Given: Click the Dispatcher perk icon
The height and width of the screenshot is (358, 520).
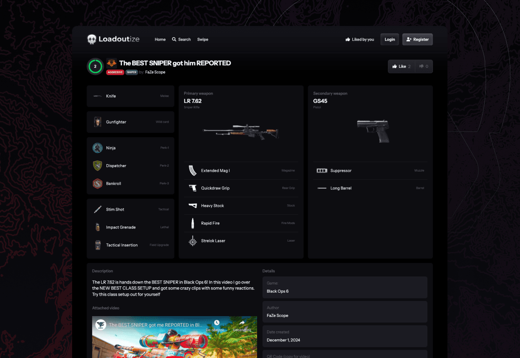Looking at the screenshot, I should pos(98,166).
